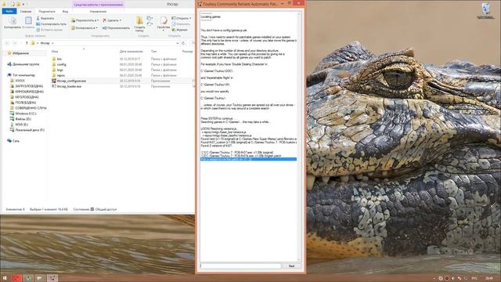Sort by the Дата изменения column header
Viewport: 501px width, 282px height.
coord(131,51)
